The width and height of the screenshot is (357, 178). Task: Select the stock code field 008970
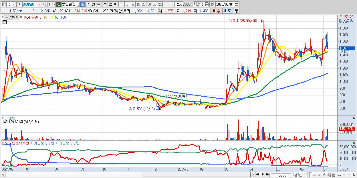(x=30, y=5)
